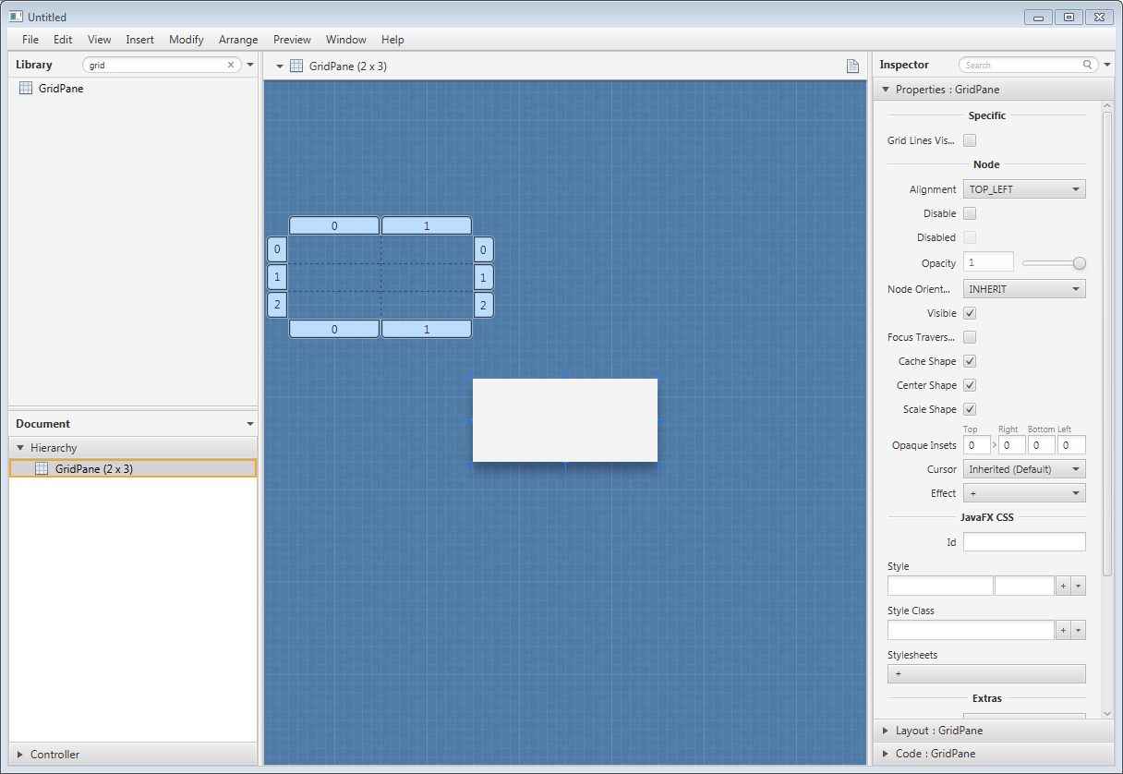Click the Opacity slider handle
1123x774 pixels.
1079,263
